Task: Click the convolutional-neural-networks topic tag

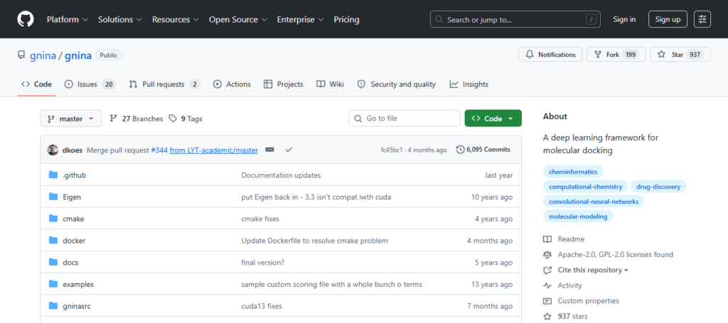Action: (x=594, y=201)
